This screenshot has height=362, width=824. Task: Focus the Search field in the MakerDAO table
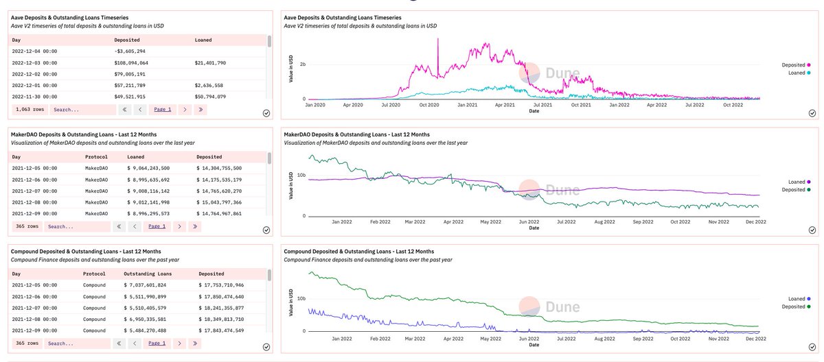(78, 226)
